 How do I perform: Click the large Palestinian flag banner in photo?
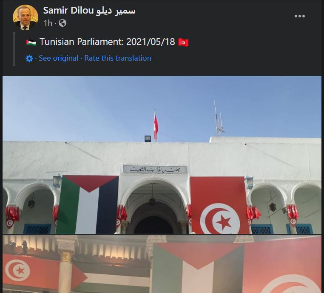click(x=88, y=205)
